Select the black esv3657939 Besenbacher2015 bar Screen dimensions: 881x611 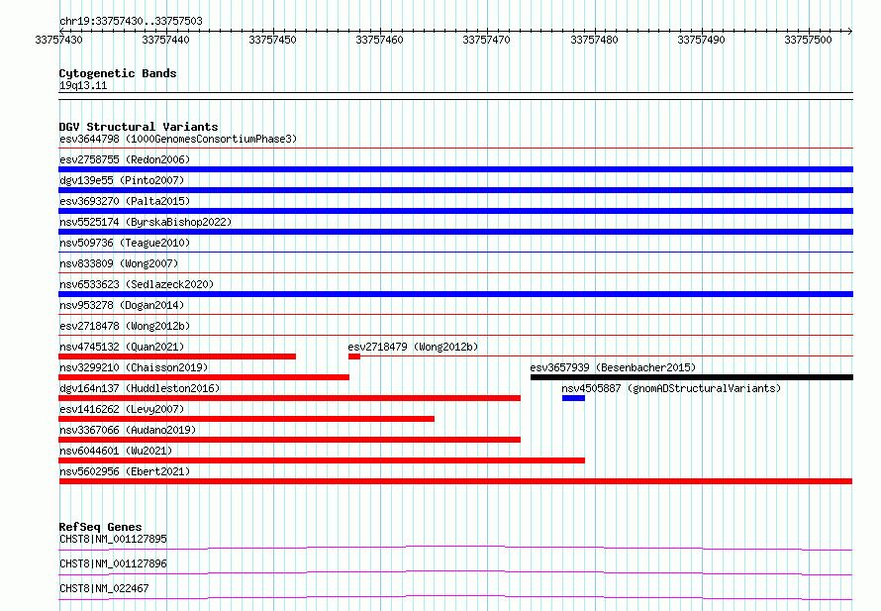692,377
